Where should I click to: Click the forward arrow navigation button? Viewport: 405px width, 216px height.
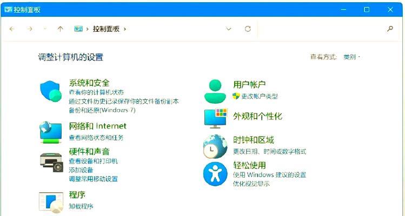tap(30, 29)
